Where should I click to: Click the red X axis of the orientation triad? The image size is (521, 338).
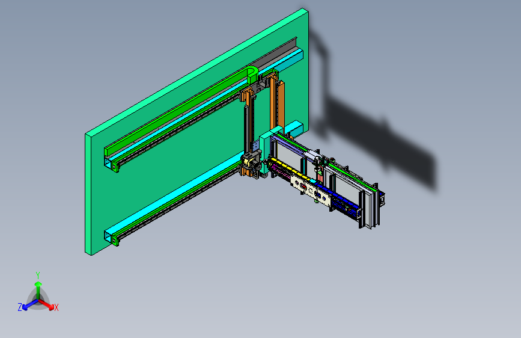tap(46, 304)
